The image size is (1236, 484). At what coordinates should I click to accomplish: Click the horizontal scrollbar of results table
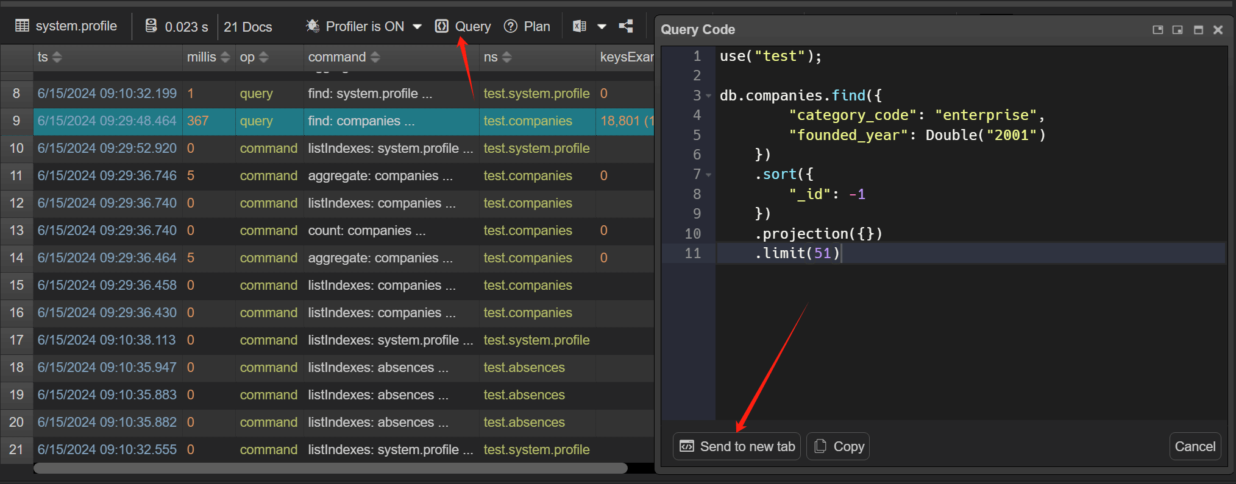[330, 468]
